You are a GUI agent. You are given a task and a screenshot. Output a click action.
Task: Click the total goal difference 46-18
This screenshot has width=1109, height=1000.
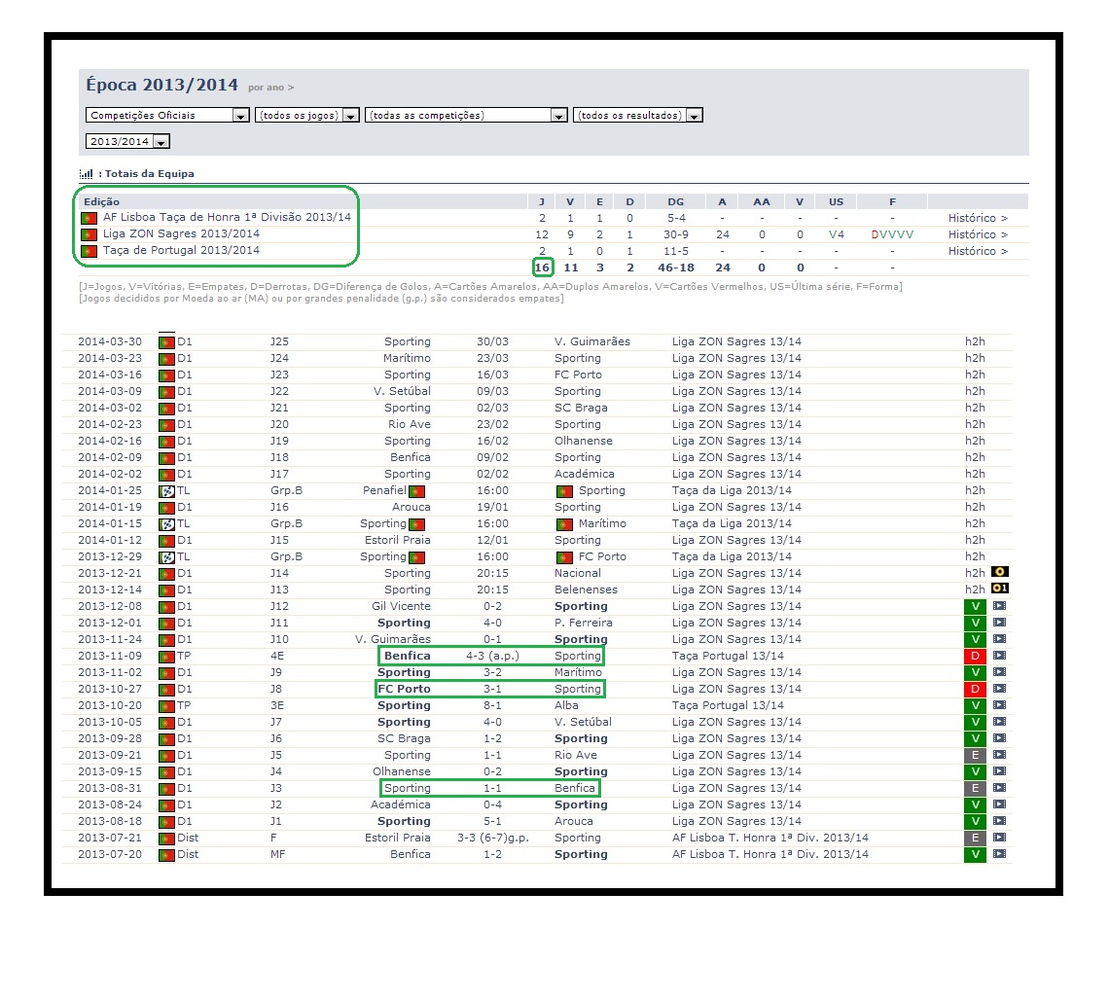[676, 268]
